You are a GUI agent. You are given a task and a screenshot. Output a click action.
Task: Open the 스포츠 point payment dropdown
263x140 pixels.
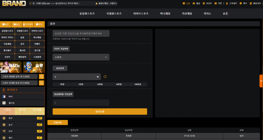(x=81, y=57)
